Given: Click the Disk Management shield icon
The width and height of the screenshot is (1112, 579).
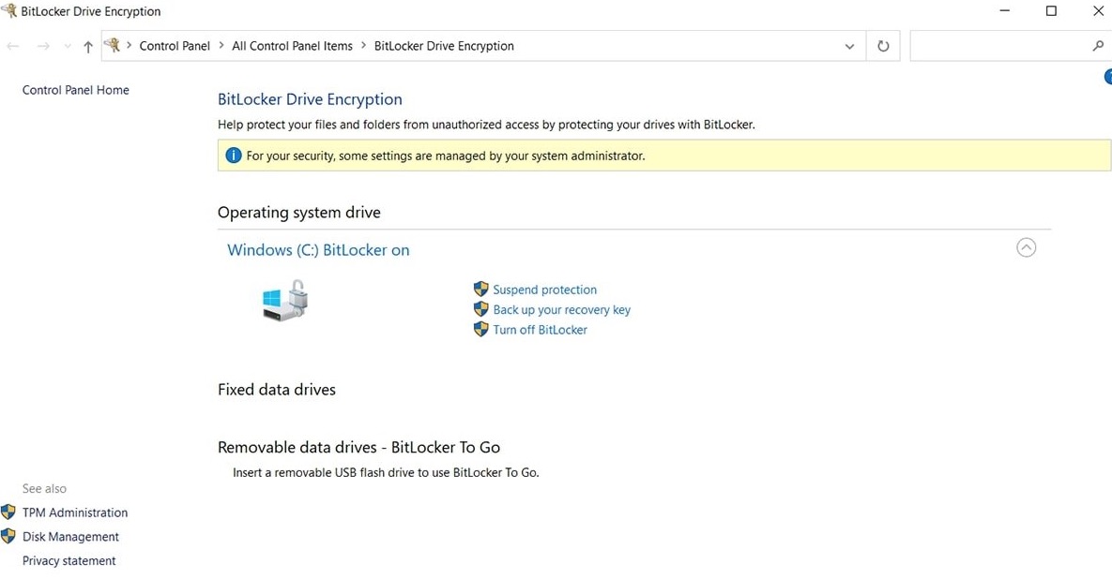Looking at the screenshot, I should pos(8,536).
